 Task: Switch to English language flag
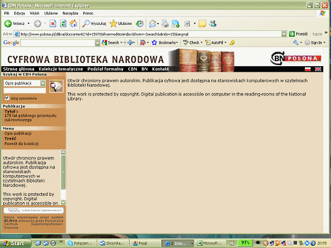[318, 69]
